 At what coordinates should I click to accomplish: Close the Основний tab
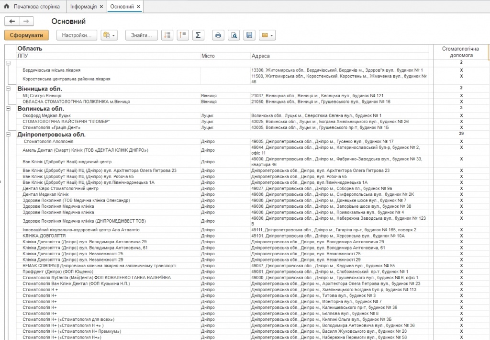coord(139,7)
